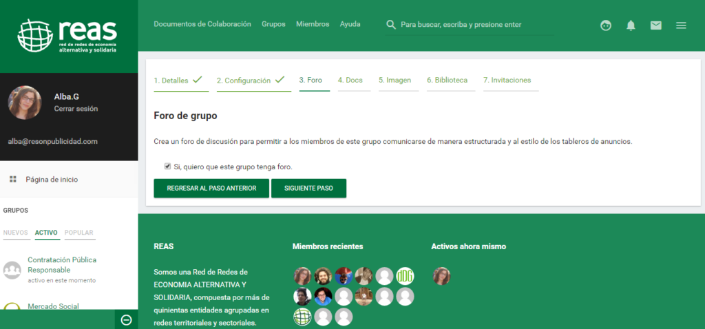Toggle the group forum checkbox
The image size is (705, 329).
[167, 166]
